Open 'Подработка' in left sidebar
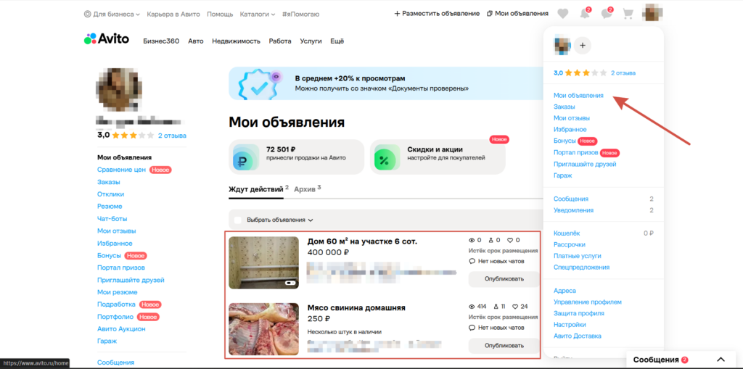743x369 pixels. coord(116,304)
